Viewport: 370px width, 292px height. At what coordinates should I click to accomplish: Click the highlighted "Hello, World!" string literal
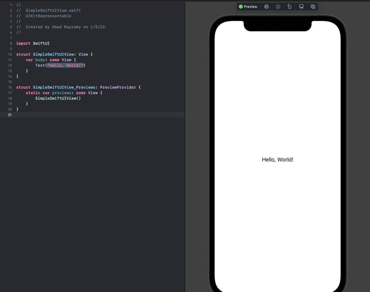(65, 65)
